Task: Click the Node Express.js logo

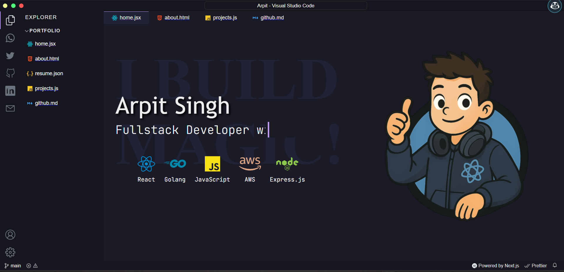Action: coord(287,164)
